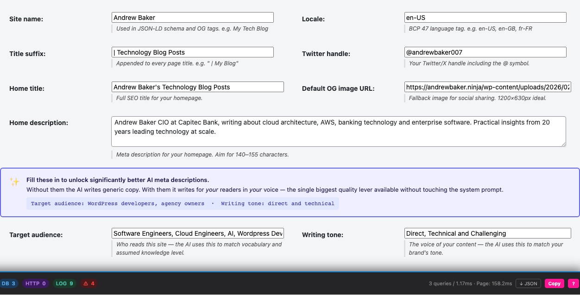Click the queries timing text in the status bar
This screenshot has height=295, width=580.
coord(469,283)
